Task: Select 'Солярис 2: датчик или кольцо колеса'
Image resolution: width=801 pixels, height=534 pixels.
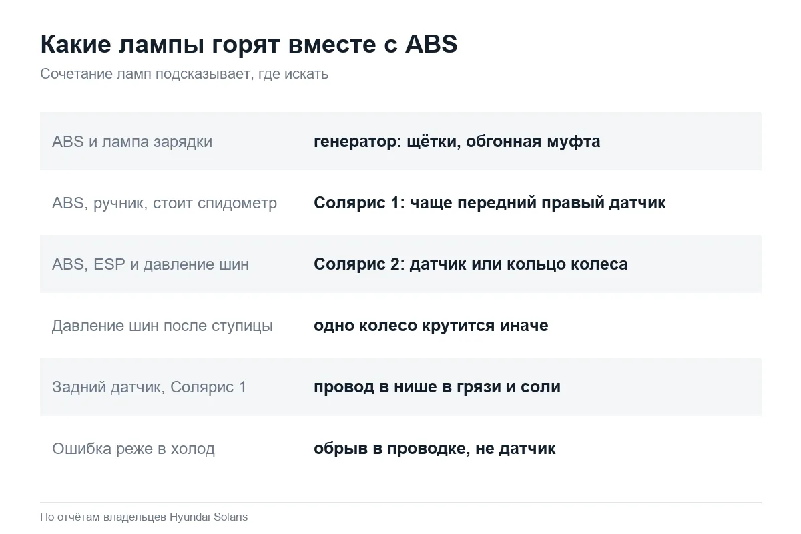Action: tap(471, 264)
